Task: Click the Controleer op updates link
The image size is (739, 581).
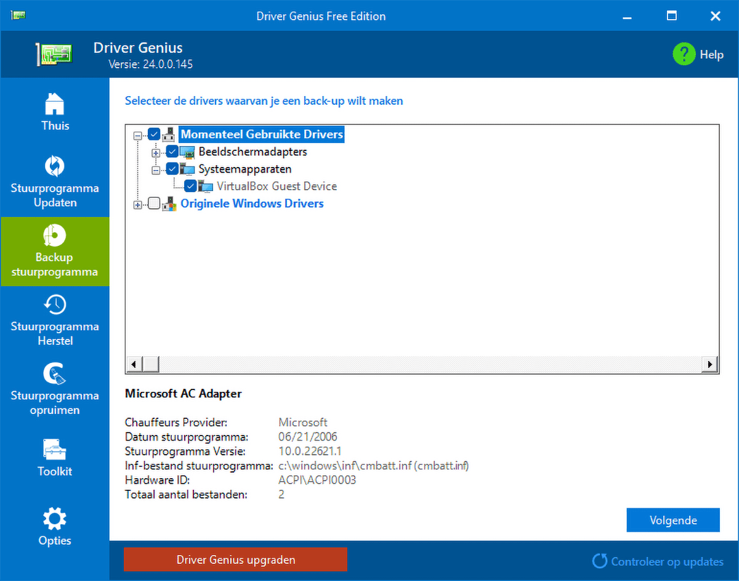Action: pos(667,561)
